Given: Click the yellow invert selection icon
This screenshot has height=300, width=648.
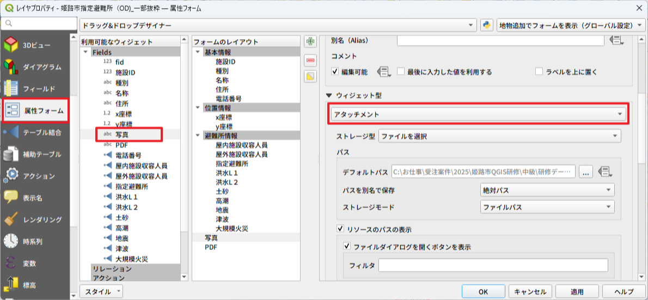Looking at the screenshot, I should point(310,76).
